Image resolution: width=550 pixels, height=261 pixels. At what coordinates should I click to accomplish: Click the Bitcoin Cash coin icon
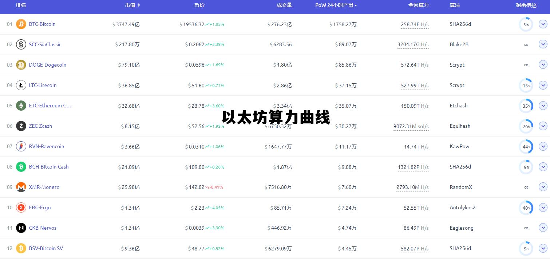(x=21, y=166)
